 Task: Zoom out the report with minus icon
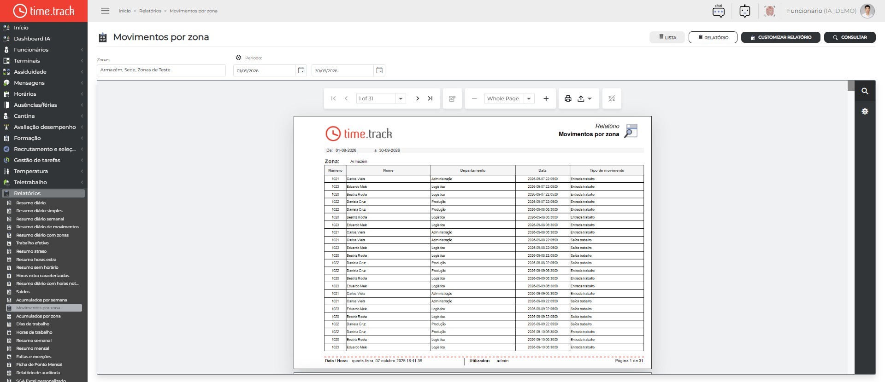tap(474, 98)
